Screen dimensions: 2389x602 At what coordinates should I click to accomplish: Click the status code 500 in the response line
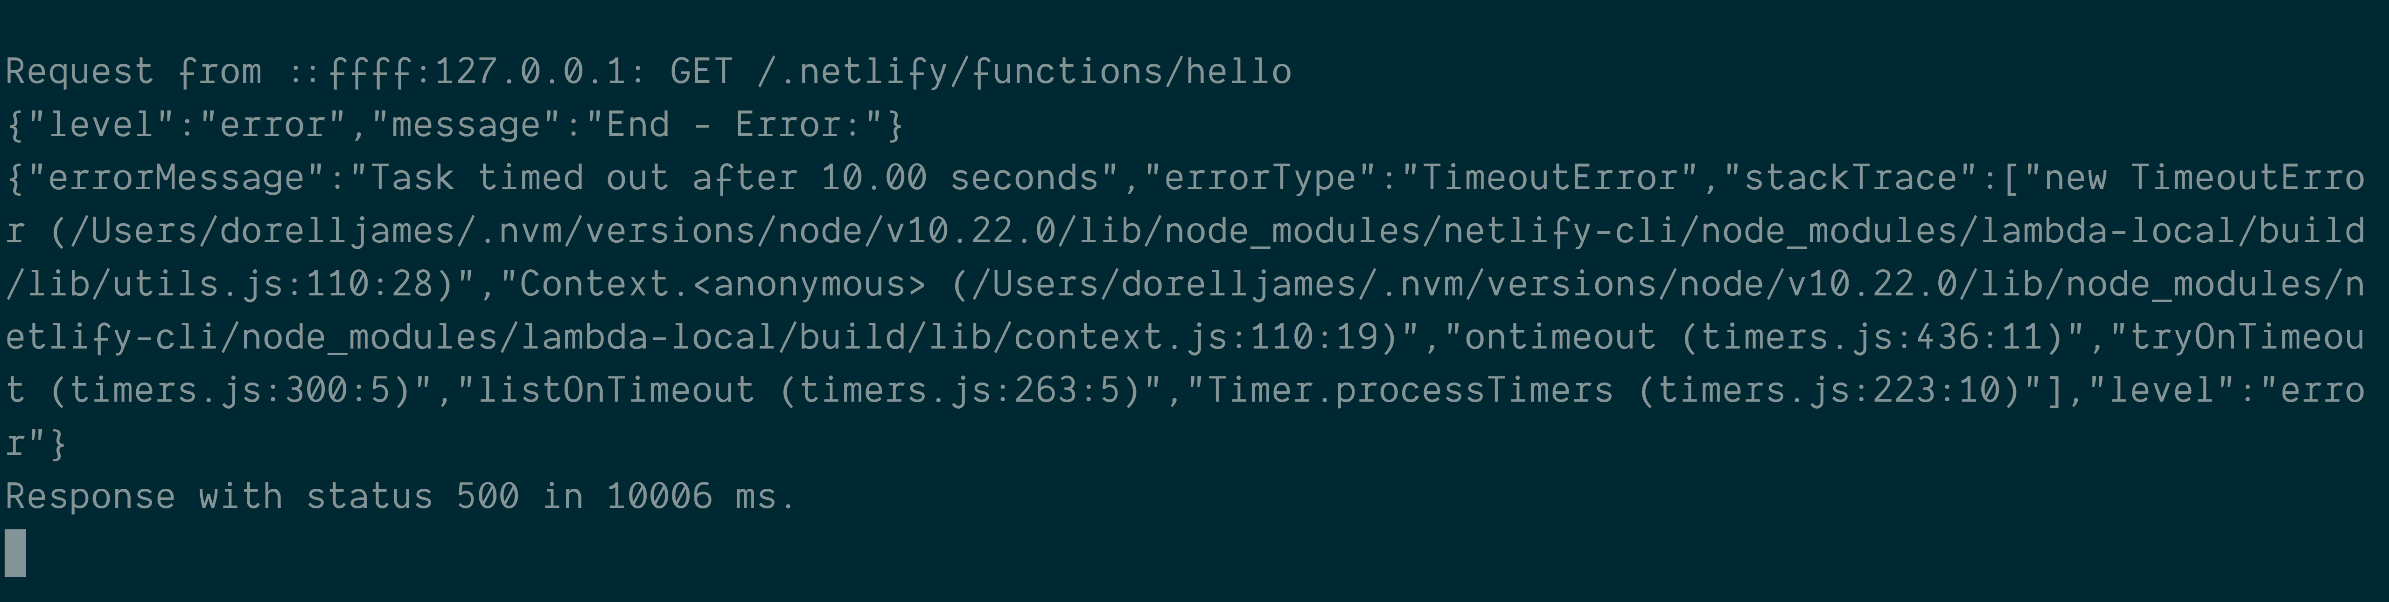[x=487, y=496]
